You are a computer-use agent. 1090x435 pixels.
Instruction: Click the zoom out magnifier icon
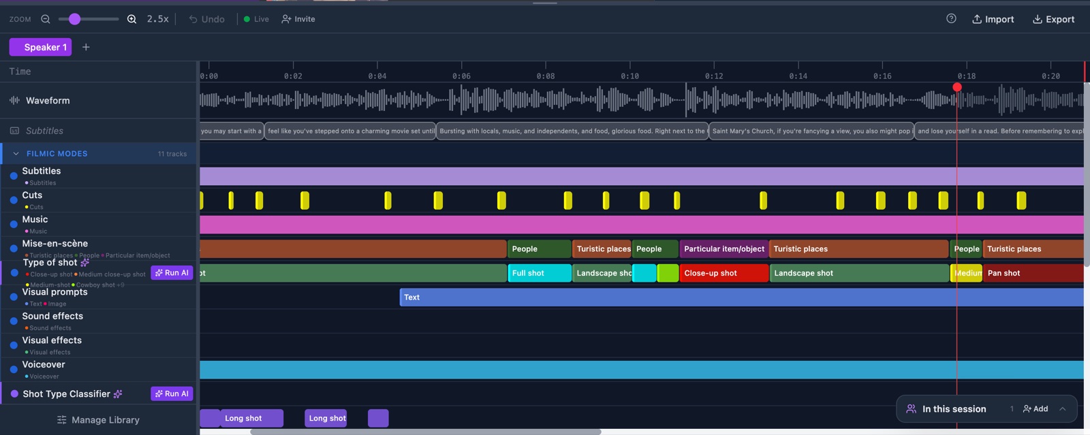(x=46, y=19)
